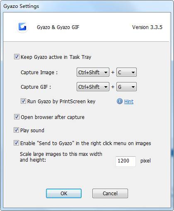The width and height of the screenshot is (174, 211).
Task: Open the Hint link
Action: click(x=129, y=102)
